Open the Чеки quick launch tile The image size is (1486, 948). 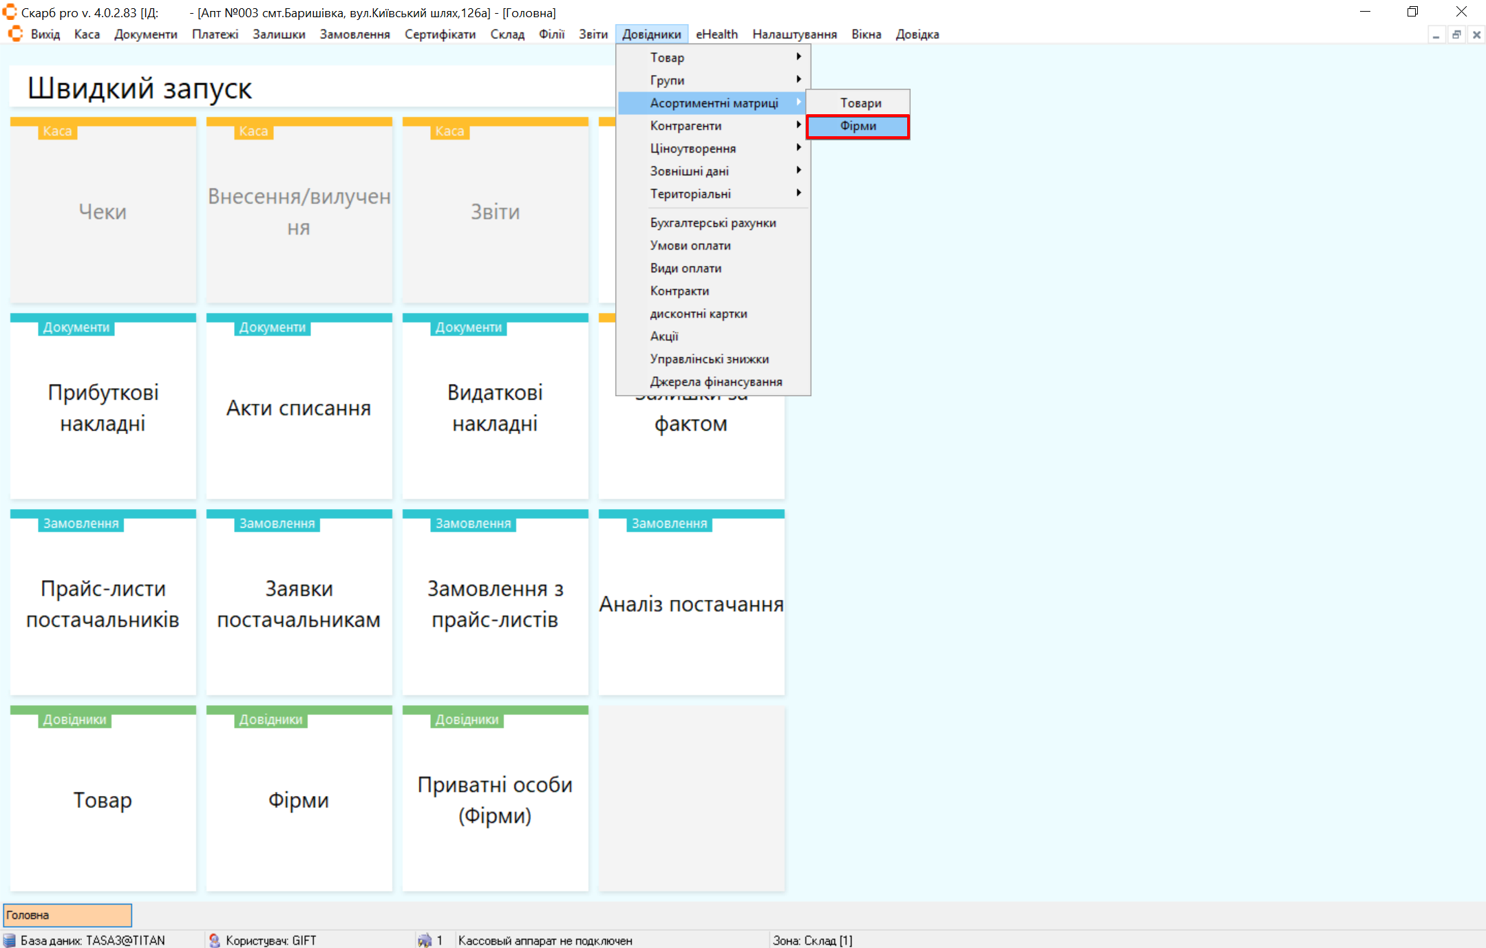tap(103, 212)
